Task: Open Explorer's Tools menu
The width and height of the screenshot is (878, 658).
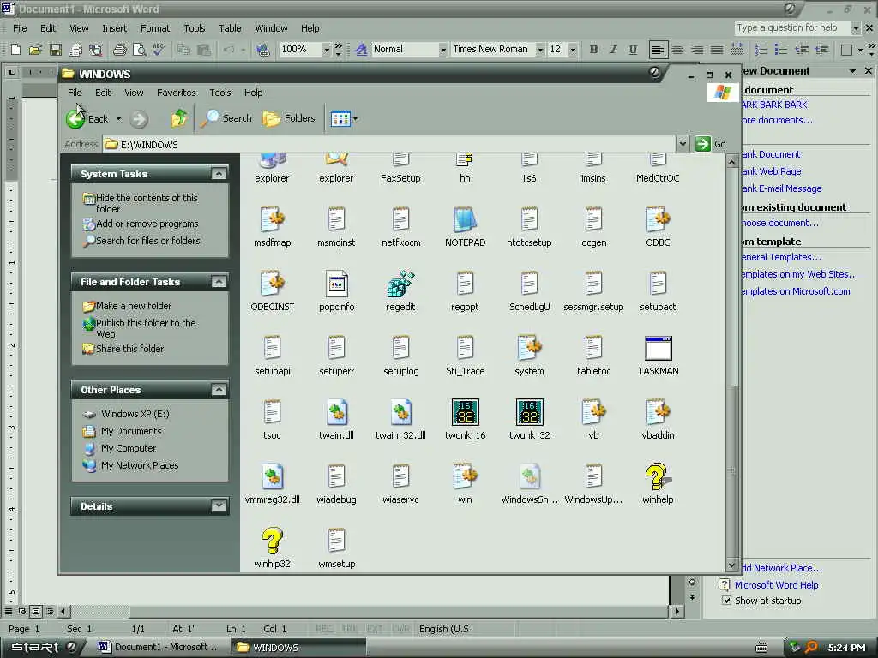Action: coord(220,93)
